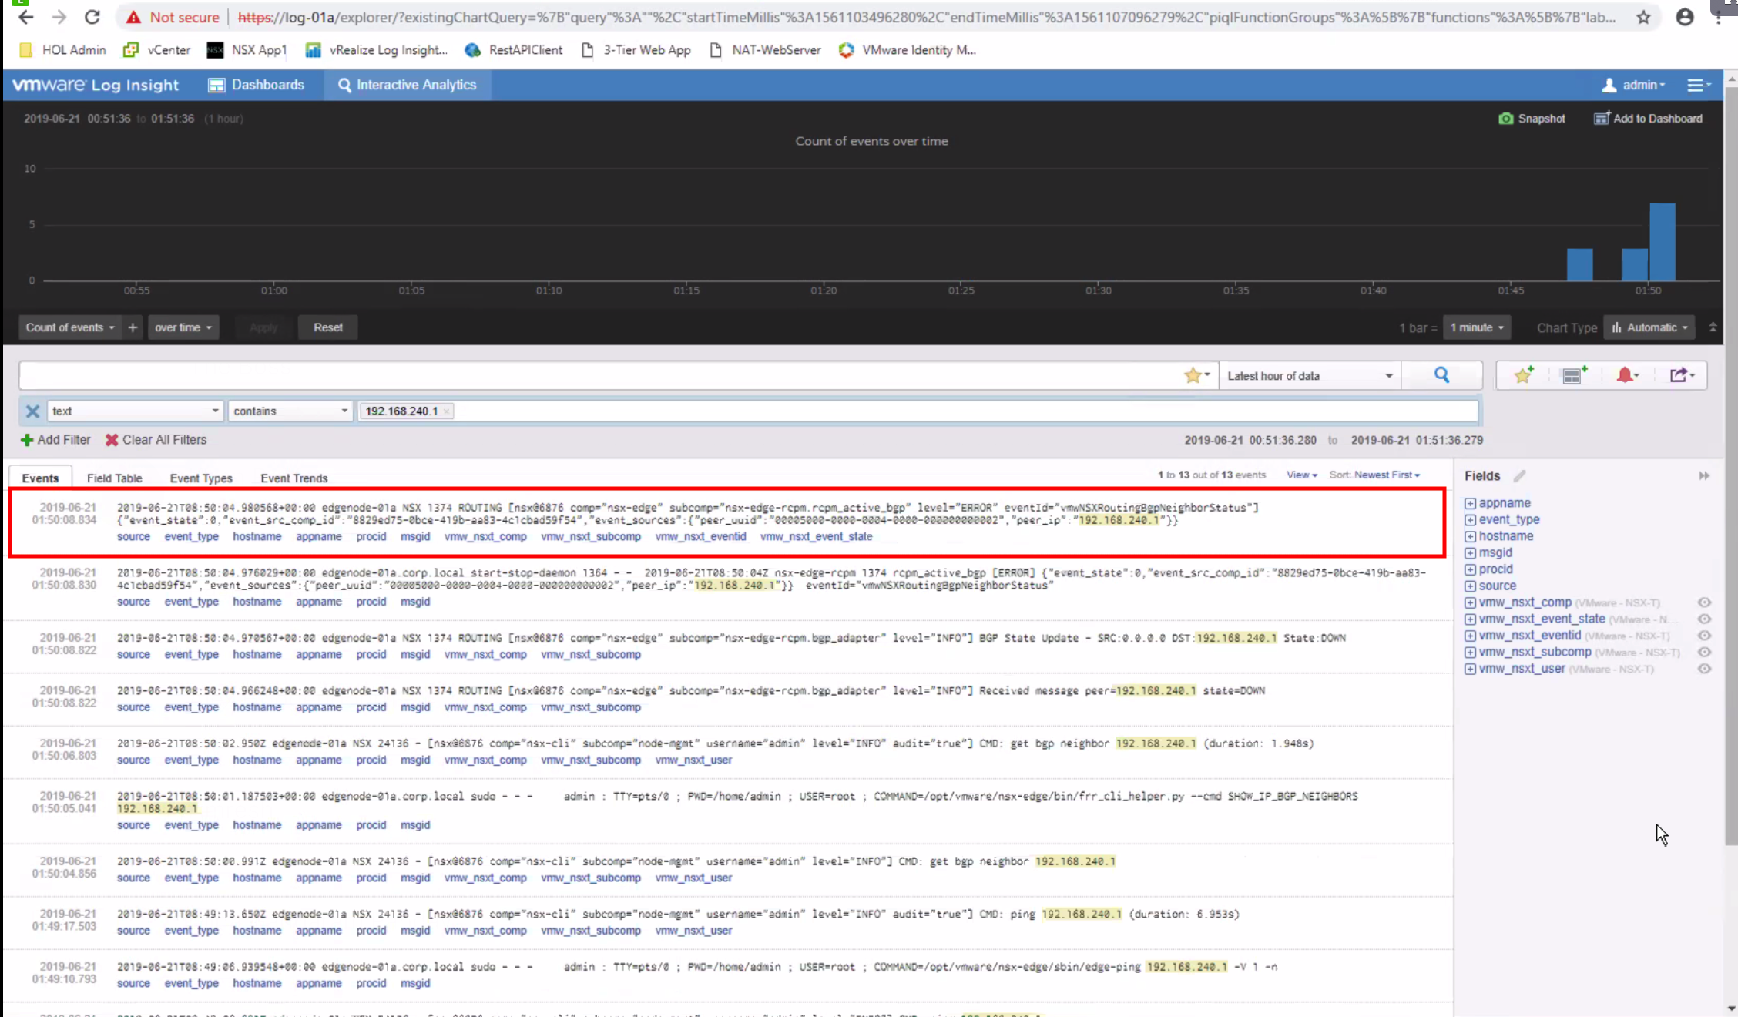Click the Snapshot camera icon

1505,118
